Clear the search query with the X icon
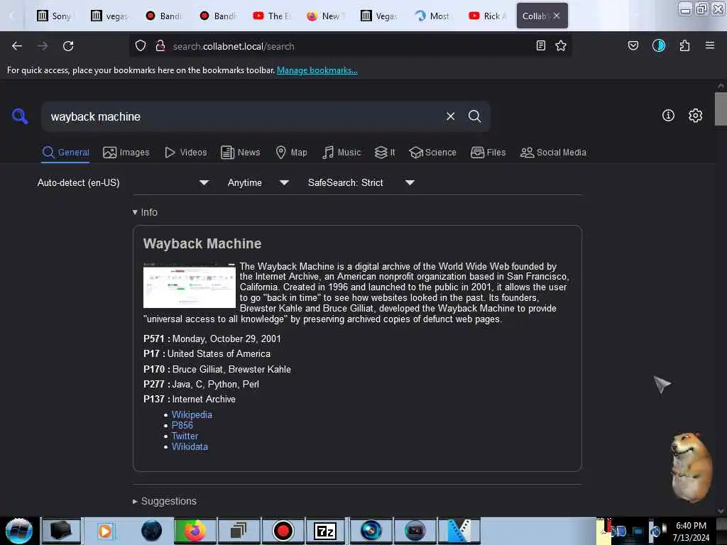This screenshot has height=545, width=727. tap(450, 116)
